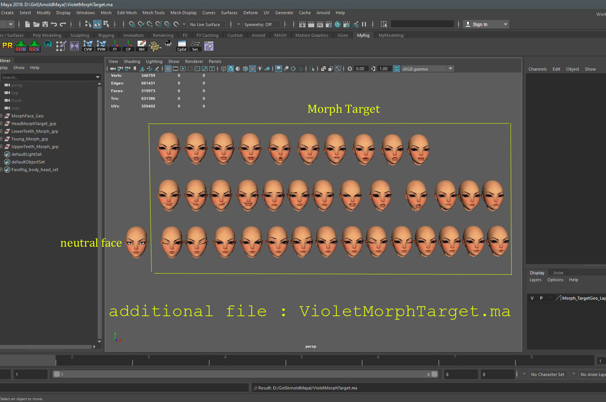The image size is (606, 402).
Task: Click the CpEd shelf icon
Action: [x=182, y=46]
